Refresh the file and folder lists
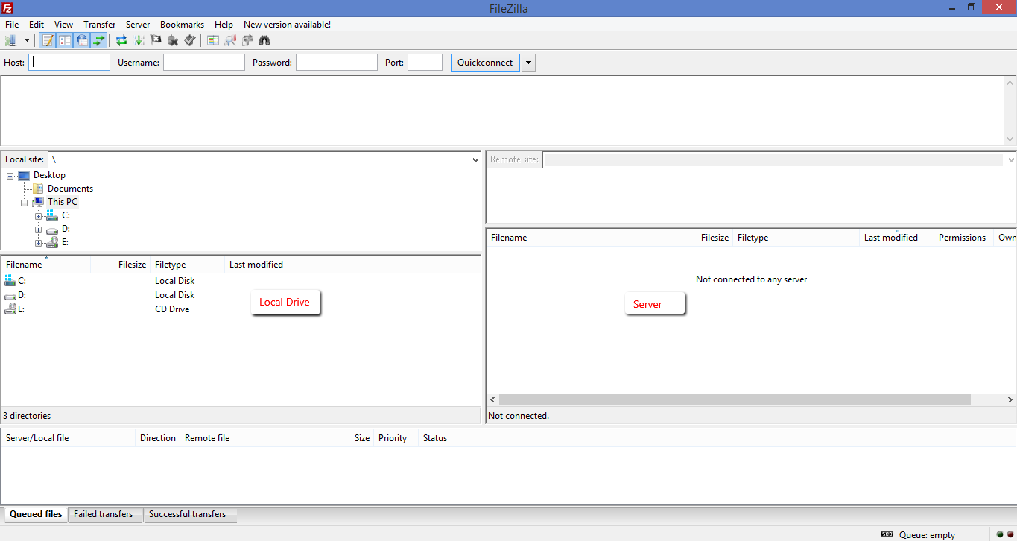 [121, 40]
